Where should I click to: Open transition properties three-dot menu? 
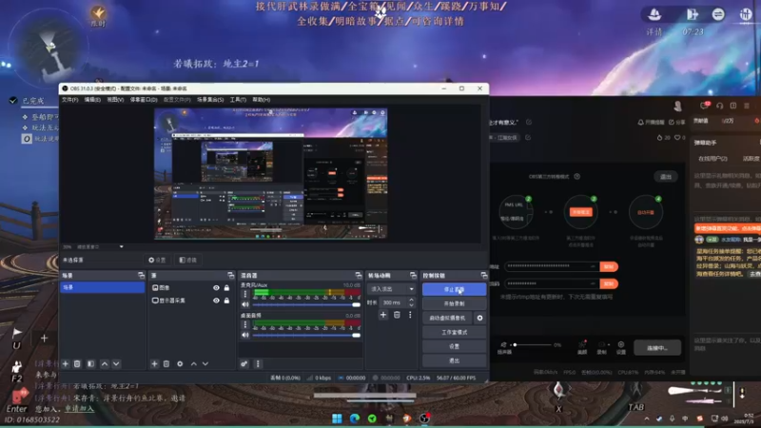pos(410,315)
